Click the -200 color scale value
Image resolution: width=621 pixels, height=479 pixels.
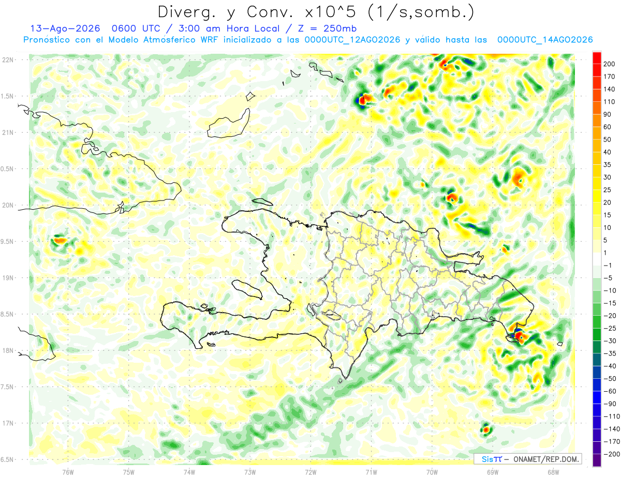612,454
